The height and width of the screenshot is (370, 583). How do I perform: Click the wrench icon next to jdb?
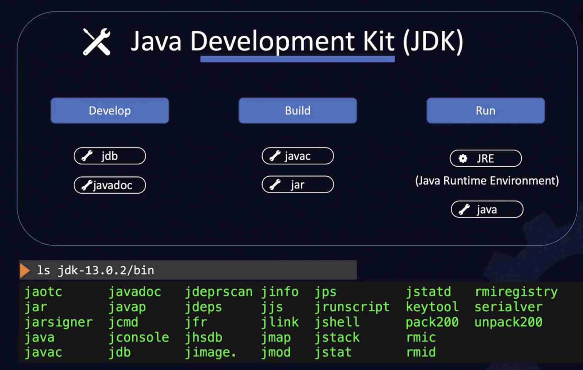(87, 156)
